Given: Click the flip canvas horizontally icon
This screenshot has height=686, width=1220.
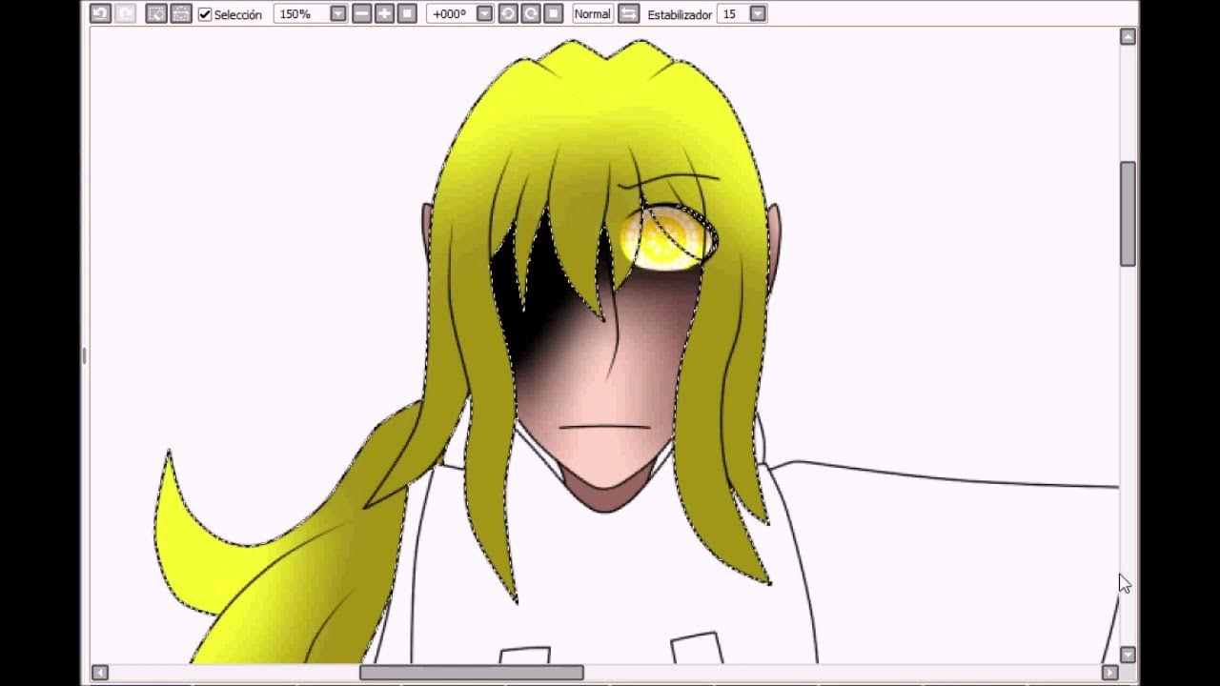Looking at the screenshot, I should (x=628, y=13).
